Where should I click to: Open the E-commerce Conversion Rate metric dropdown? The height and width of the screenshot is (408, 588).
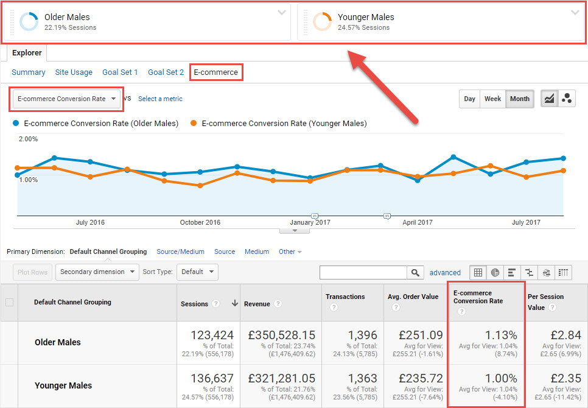[x=66, y=98]
